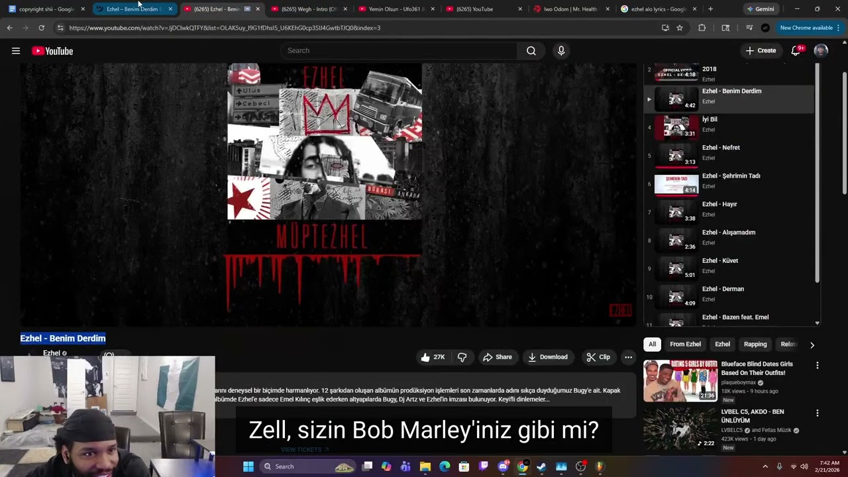Show hidden system tray icons

pos(765,466)
